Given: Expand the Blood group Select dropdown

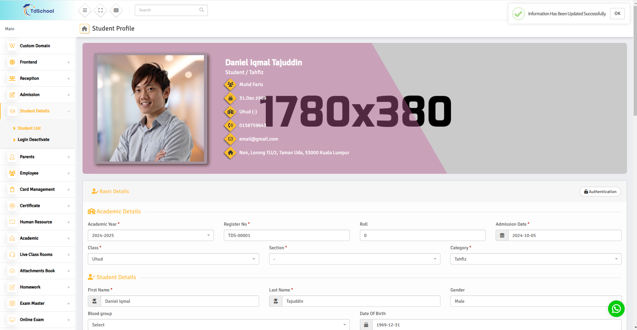Looking at the screenshot, I should point(219,325).
